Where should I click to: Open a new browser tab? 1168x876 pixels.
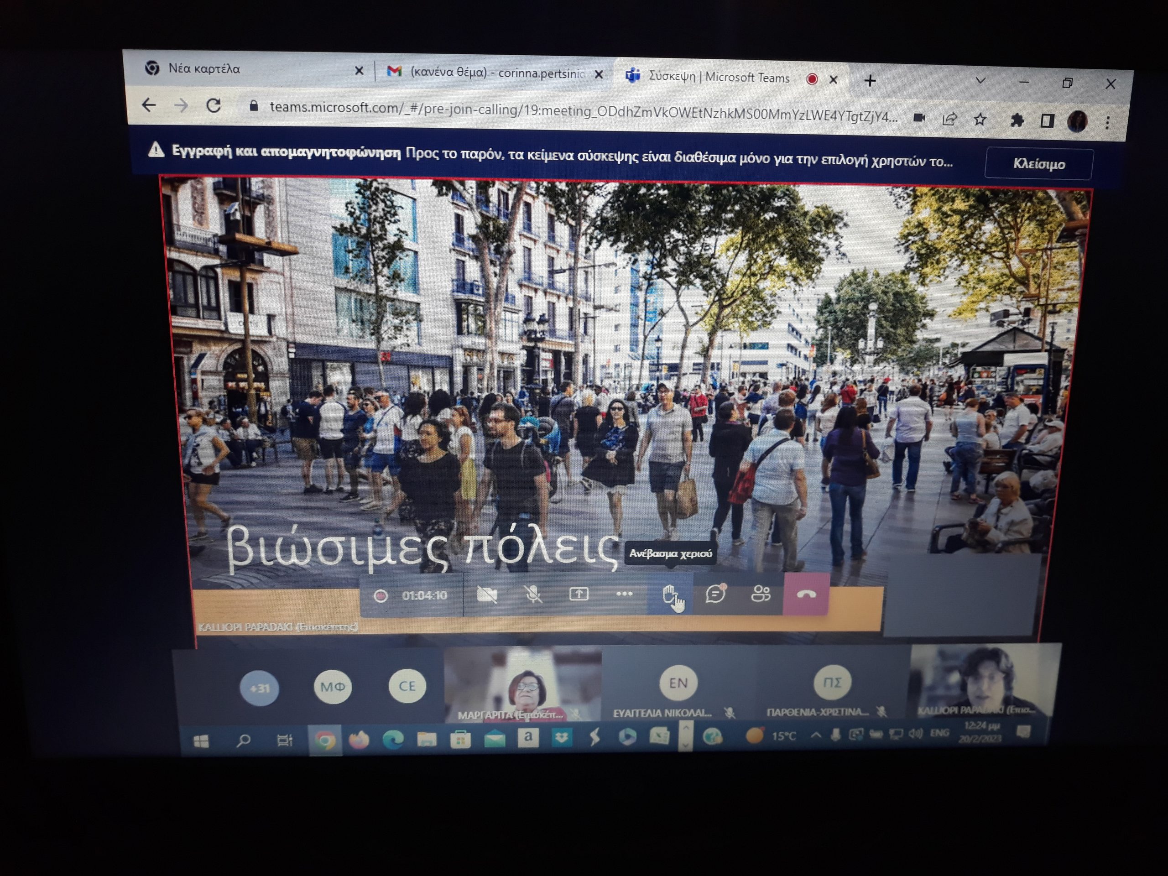(870, 80)
